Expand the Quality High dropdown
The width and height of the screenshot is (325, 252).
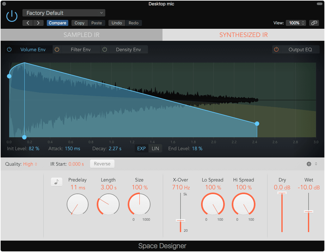[30, 164]
